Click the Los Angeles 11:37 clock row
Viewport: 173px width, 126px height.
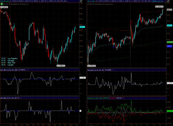pyautogui.click(x=9, y=58)
